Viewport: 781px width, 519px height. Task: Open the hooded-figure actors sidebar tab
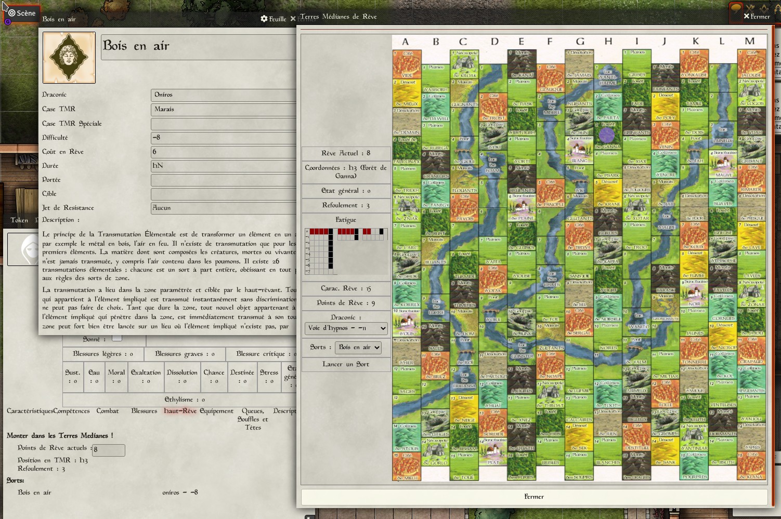(x=777, y=8)
